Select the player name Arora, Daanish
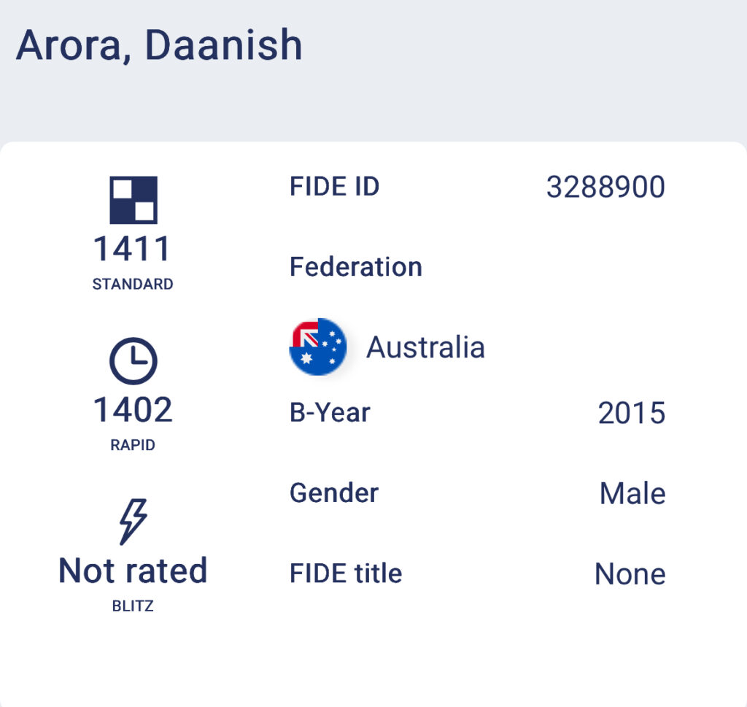This screenshot has width=747, height=707. 159,45
